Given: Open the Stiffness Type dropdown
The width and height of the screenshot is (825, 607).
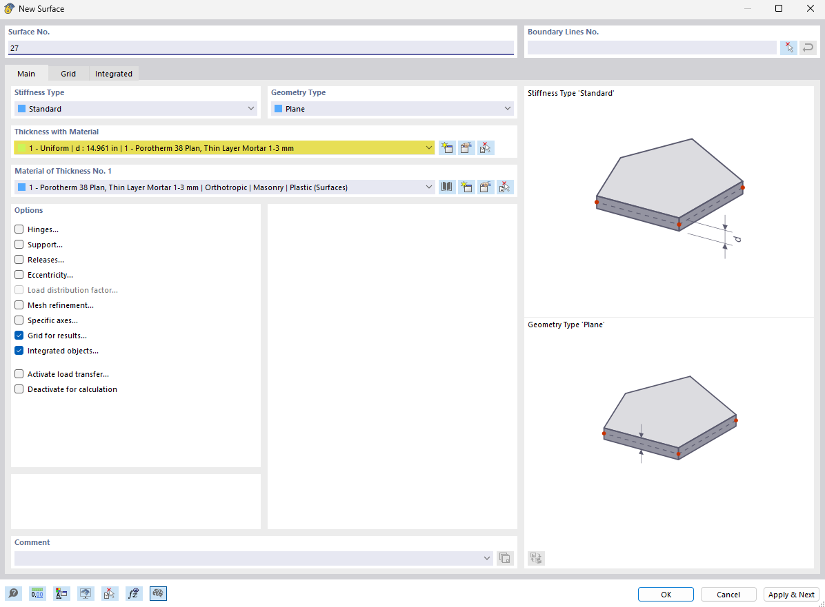Looking at the screenshot, I should coord(250,108).
